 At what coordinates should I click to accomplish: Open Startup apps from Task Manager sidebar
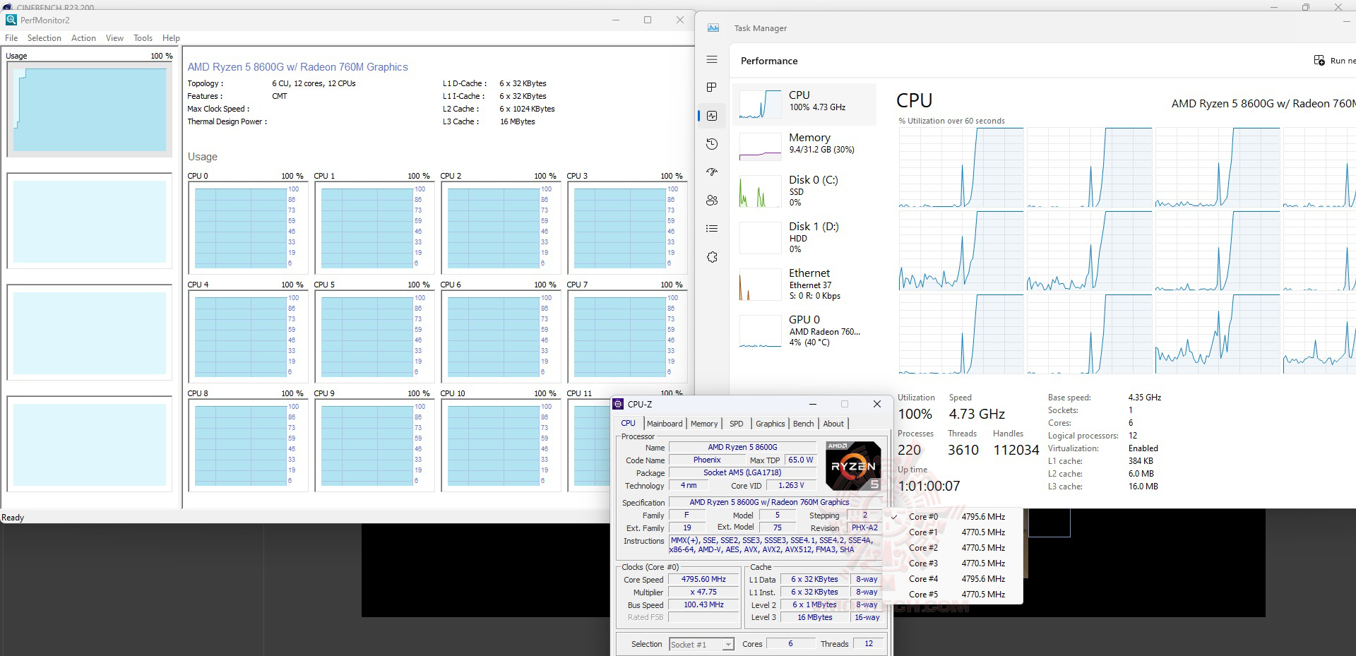pyautogui.click(x=712, y=172)
